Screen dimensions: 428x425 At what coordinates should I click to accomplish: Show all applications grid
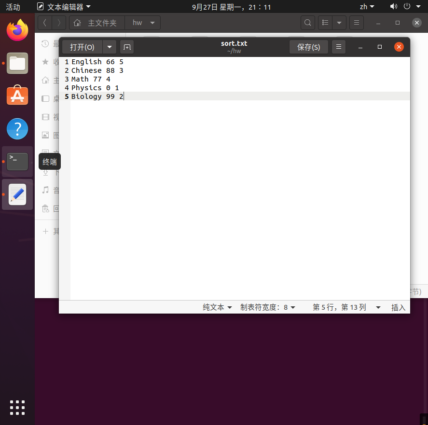(17, 408)
